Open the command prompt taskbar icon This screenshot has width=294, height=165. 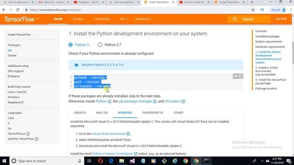[x=207, y=161]
